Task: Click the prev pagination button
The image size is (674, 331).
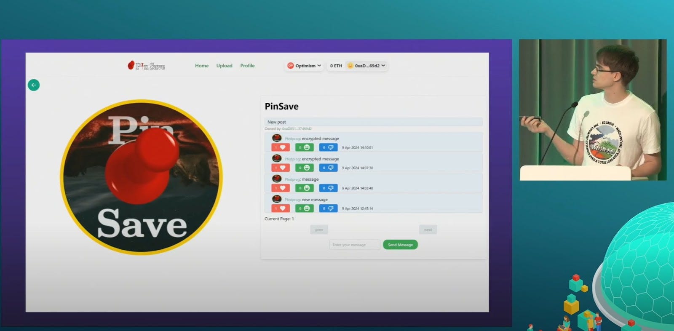Action: (319, 230)
